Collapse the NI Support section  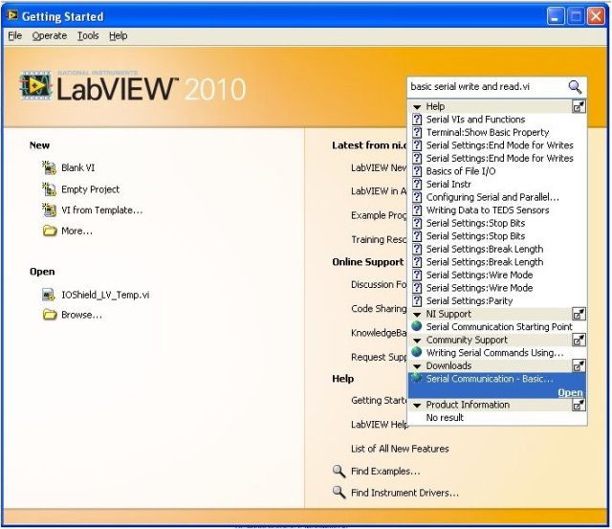(x=417, y=314)
